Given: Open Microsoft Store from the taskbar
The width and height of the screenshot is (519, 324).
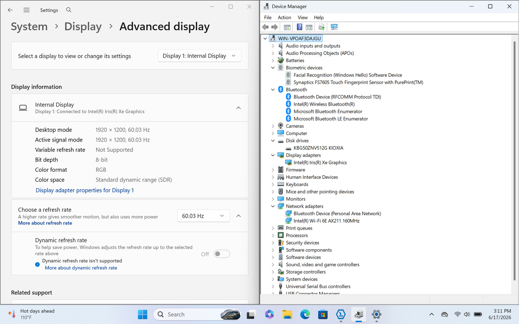Looking at the screenshot, I should [323, 314].
